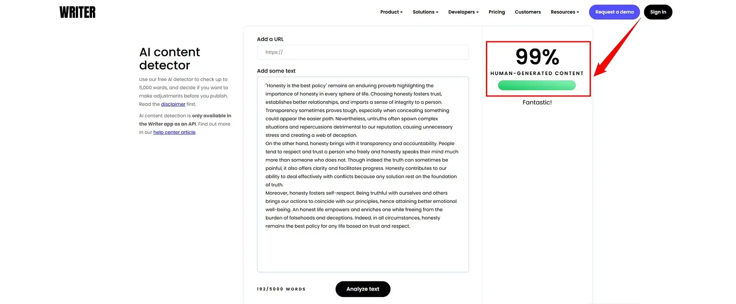Click the 192/5000 words counter
This screenshot has height=304, width=736.
click(281, 289)
